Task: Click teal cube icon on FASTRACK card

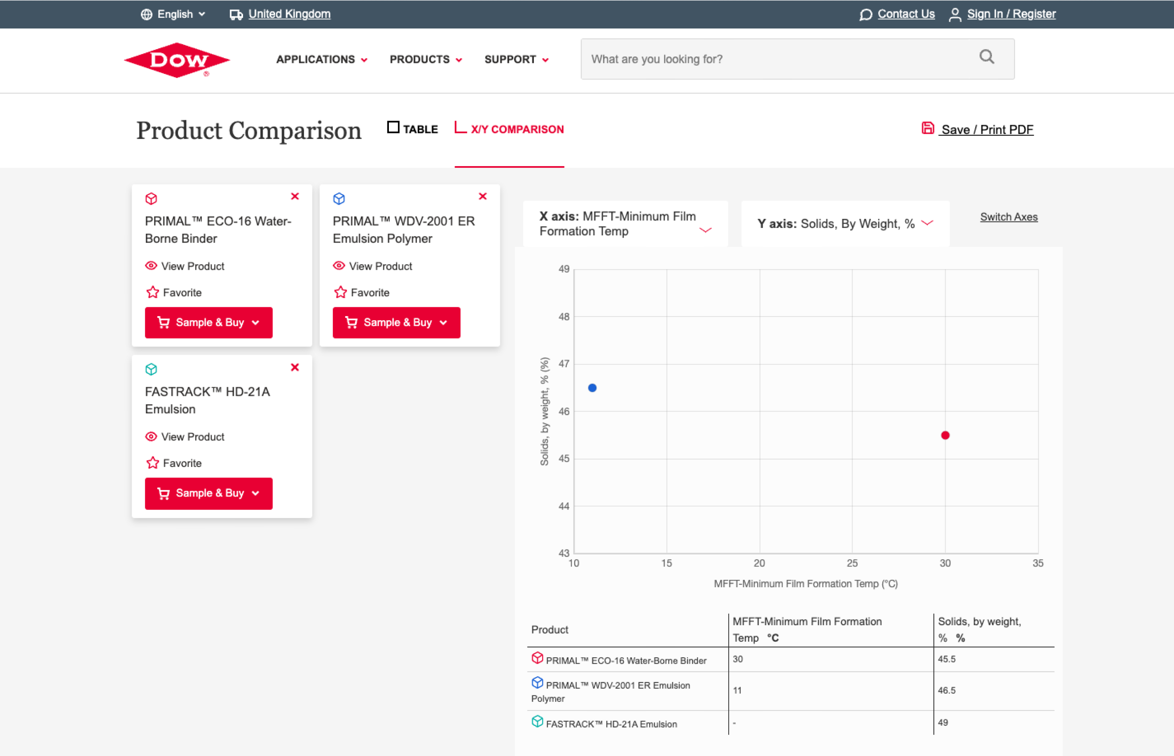Action: pos(151,369)
